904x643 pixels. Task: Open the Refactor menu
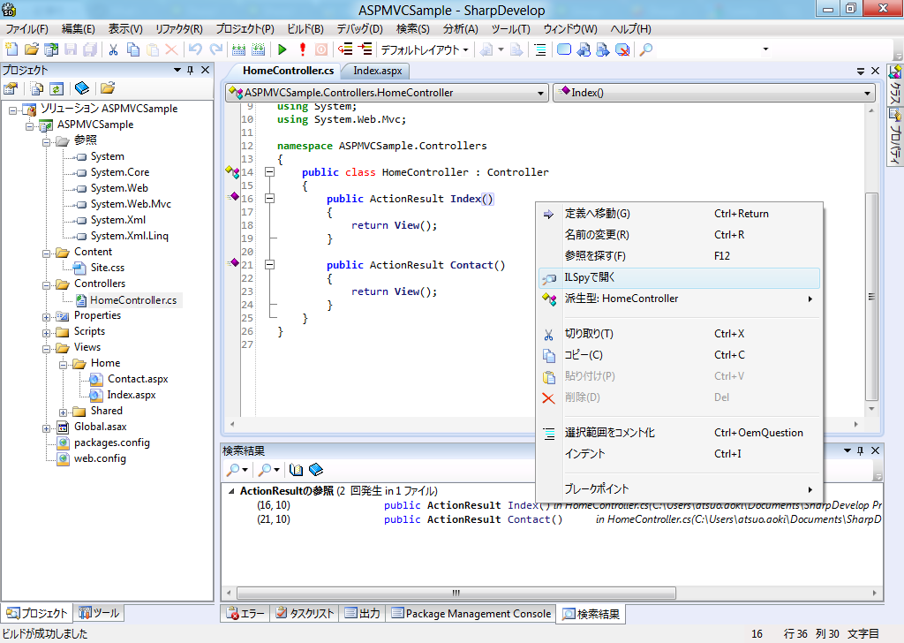tap(178, 29)
